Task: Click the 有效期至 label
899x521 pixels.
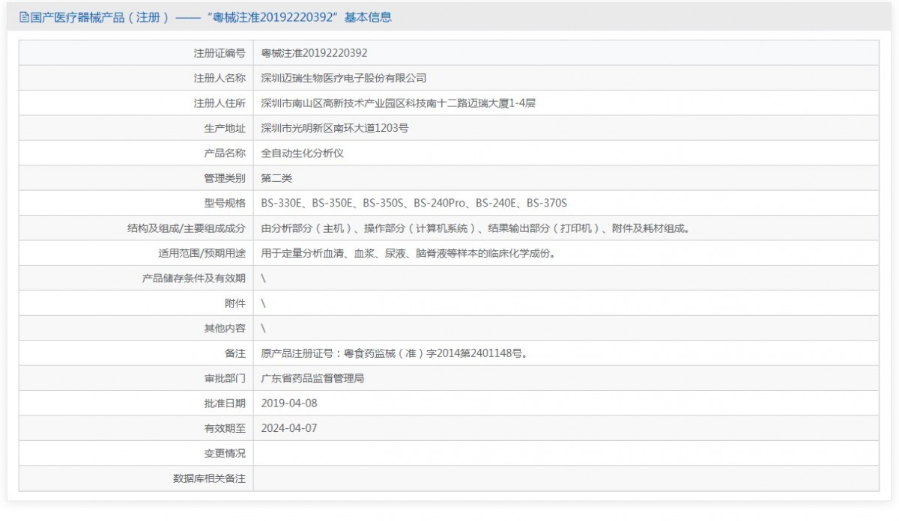Action: 225,428
